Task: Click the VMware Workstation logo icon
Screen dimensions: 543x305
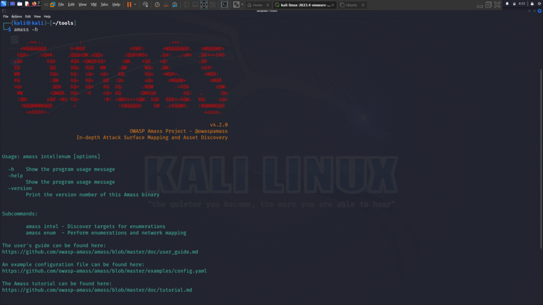Action: [x=52, y=4]
